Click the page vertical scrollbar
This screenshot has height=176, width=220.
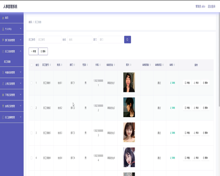tap(219, 59)
